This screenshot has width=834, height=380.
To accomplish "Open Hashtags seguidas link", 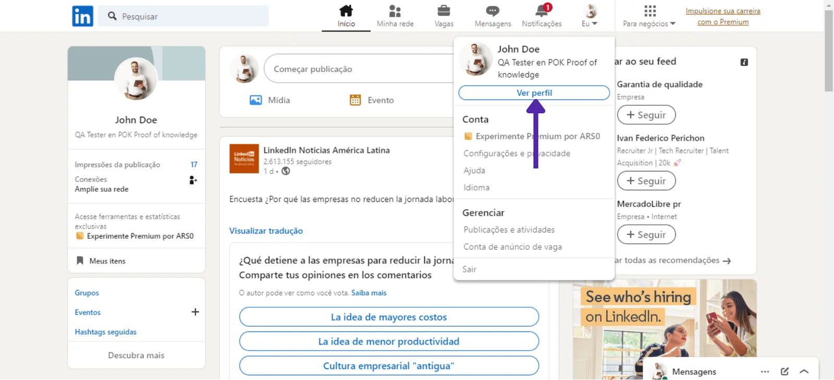I will point(105,332).
